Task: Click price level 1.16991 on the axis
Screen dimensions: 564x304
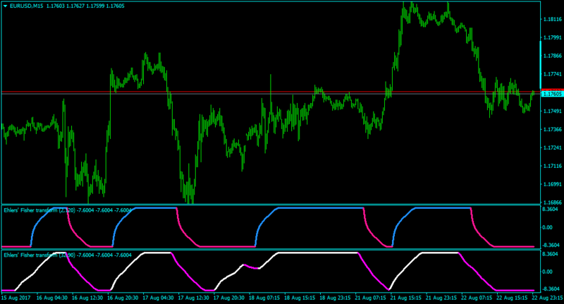Action: pyautogui.click(x=553, y=184)
